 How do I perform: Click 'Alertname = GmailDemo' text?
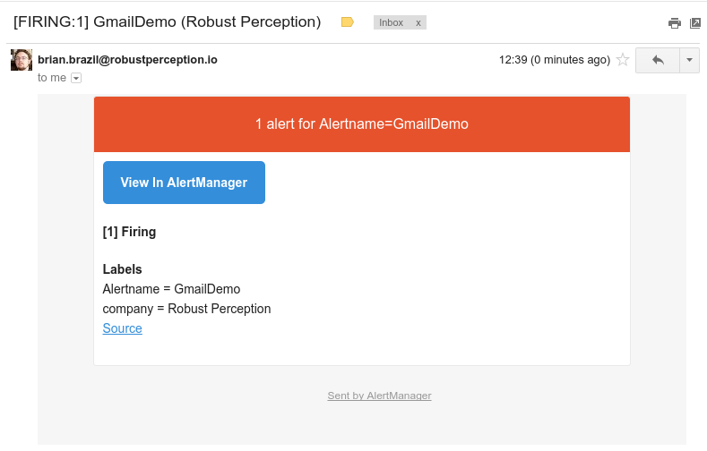coord(171,289)
